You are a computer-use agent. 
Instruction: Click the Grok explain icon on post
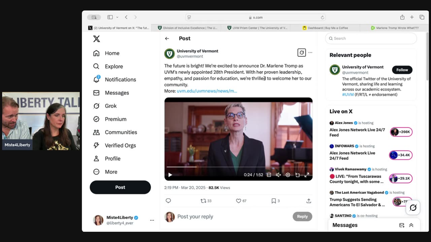pos(301,52)
